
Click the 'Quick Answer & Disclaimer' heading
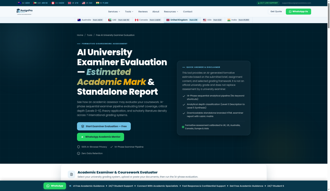[203, 67]
